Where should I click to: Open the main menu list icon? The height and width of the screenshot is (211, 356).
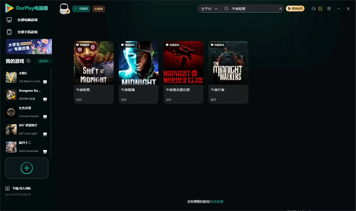coord(329,9)
